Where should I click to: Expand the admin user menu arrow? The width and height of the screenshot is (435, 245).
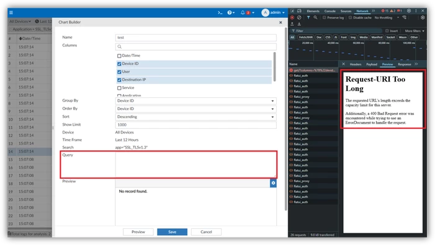point(283,13)
